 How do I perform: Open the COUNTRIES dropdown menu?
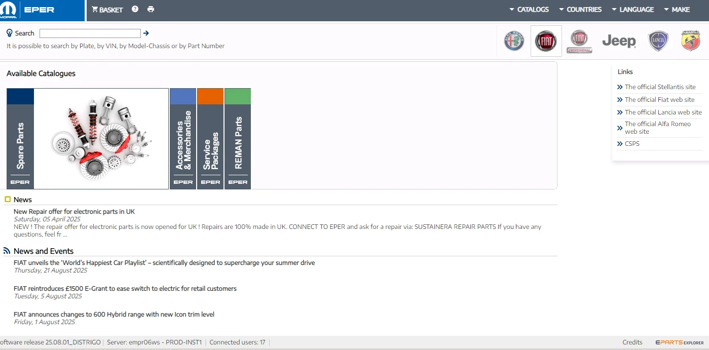[x=580, y=10]
